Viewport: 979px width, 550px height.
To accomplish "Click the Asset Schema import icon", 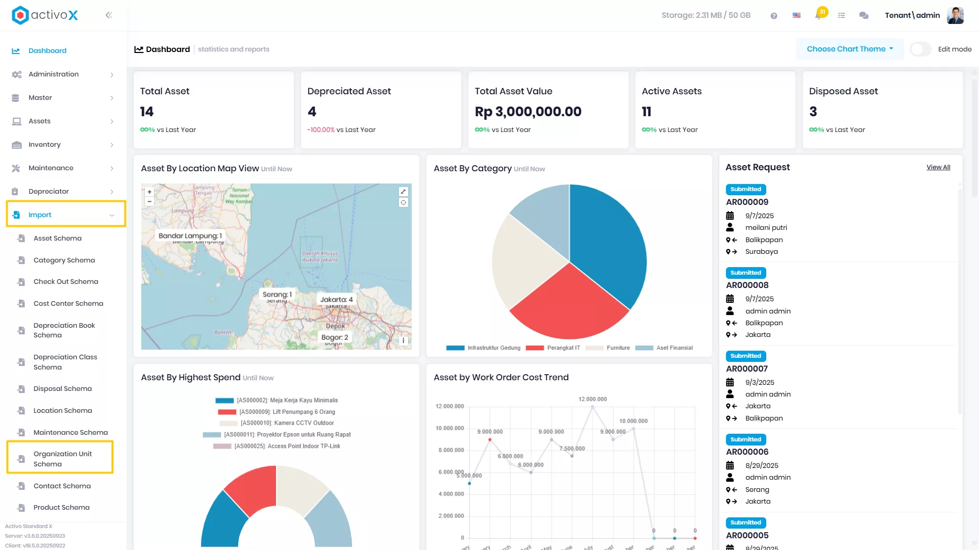I will [21, 239].
